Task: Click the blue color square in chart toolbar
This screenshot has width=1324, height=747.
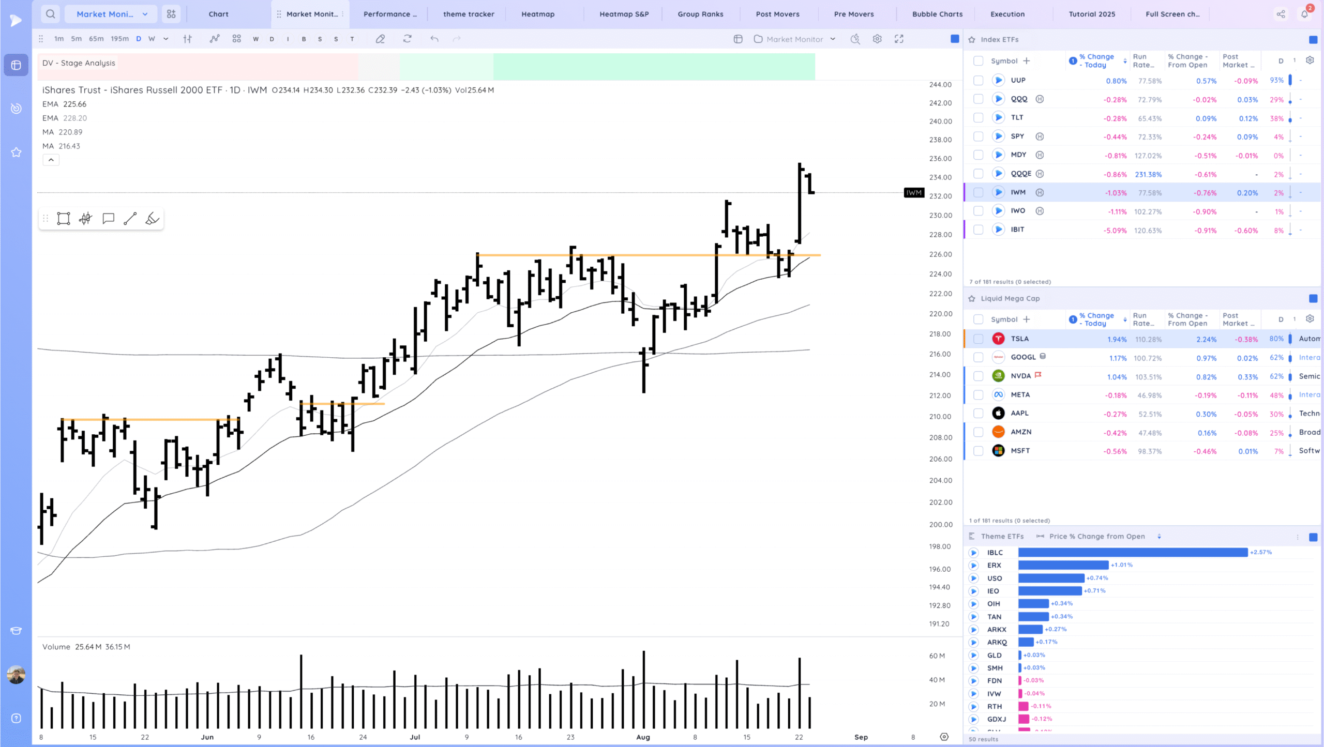Action: click(x=955, y=39)
